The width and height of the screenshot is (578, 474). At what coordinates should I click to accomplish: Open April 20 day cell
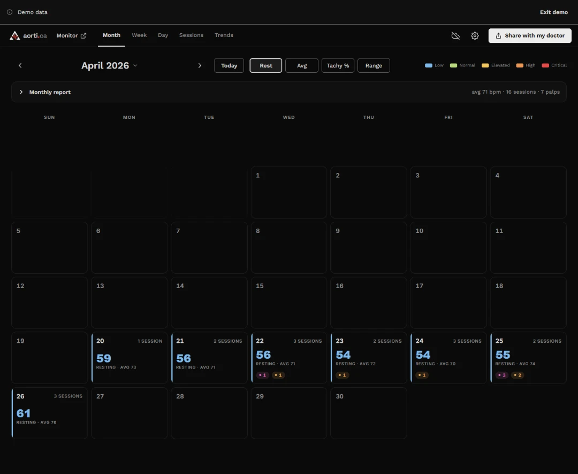coord(130,358)
